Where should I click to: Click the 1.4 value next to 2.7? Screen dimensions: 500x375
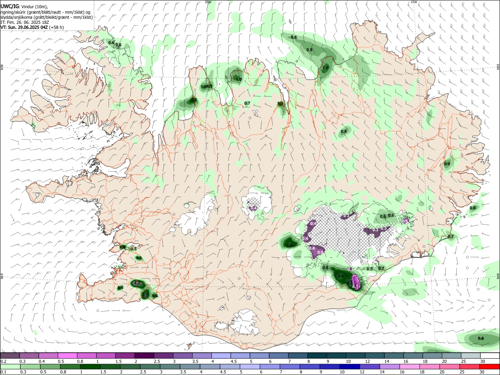(155, 296)
